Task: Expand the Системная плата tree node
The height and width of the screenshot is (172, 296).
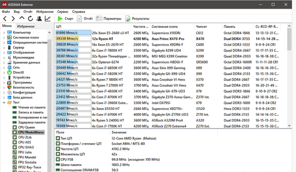Action: [x=4, y=38]
